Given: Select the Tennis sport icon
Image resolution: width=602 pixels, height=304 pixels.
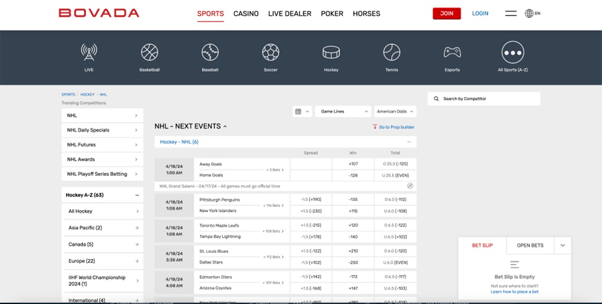Looking at the screenshot, I should (391, 53).
